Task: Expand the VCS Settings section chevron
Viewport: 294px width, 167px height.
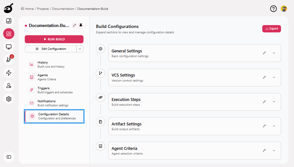Action: click(x=274, y=77)
